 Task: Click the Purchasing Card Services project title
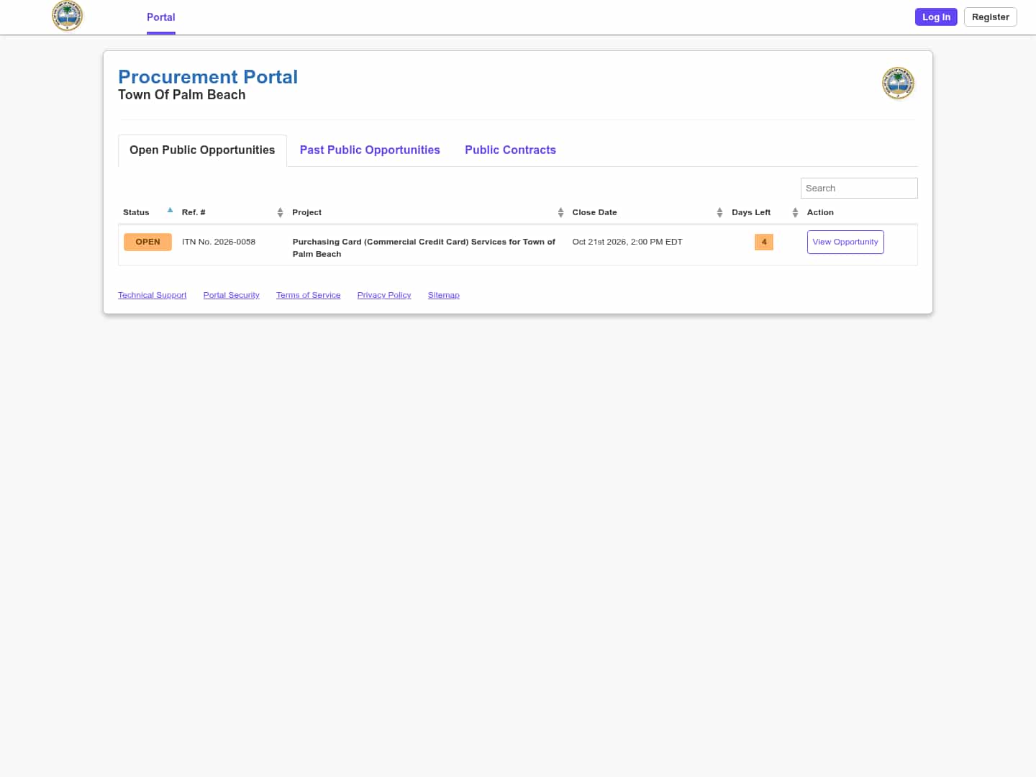424,247
